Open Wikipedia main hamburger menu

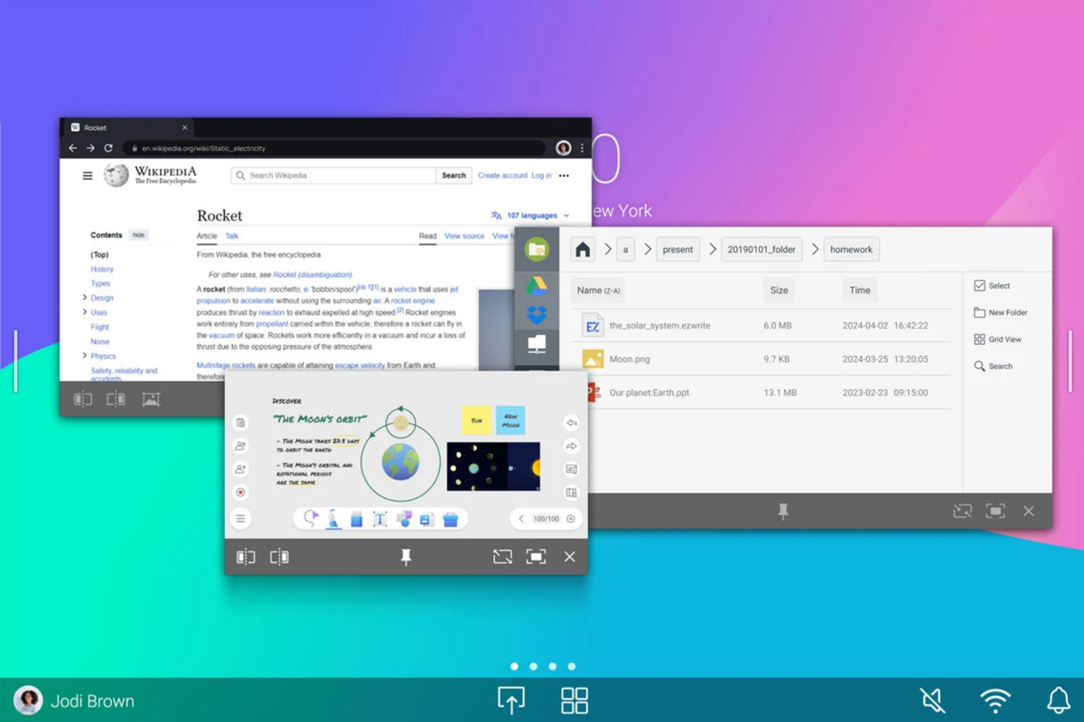tap(88, 176)
